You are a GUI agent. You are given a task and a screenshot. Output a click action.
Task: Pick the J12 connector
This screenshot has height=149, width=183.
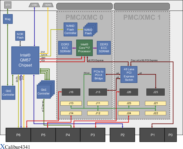click(98, 113)
